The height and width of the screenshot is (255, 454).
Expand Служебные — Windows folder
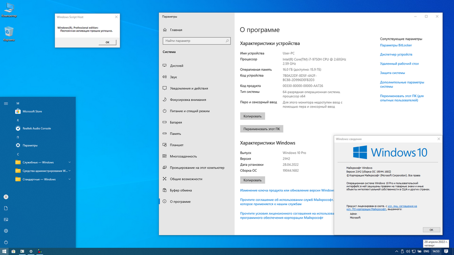(43, 162)
